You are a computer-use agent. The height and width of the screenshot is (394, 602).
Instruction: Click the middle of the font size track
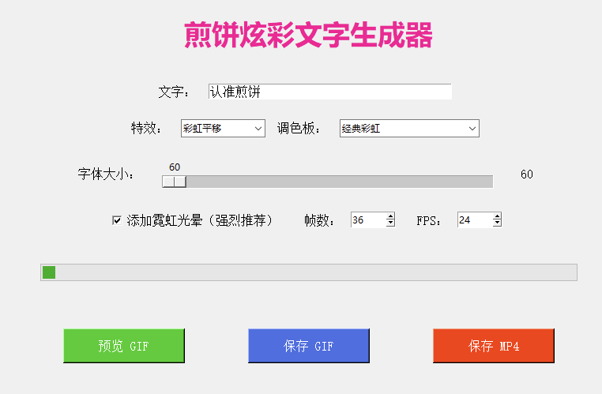pyautogui.click(x=328, y=182)
